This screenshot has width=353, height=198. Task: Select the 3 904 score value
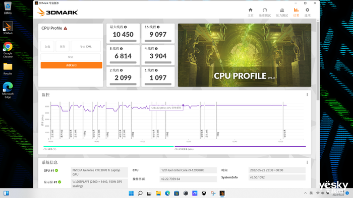158,56
